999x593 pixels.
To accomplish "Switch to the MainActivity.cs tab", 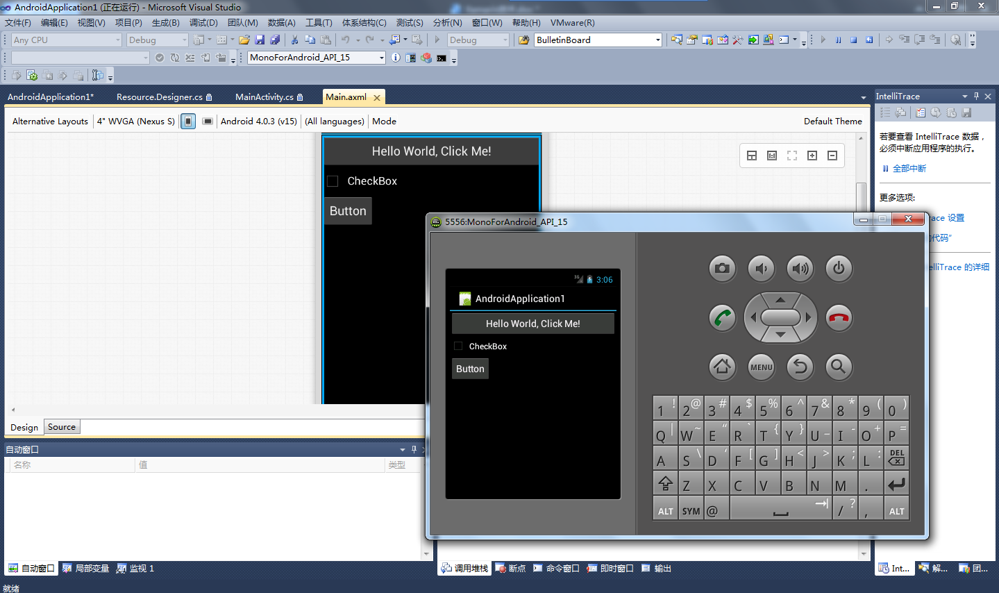I will pos(269,97).
